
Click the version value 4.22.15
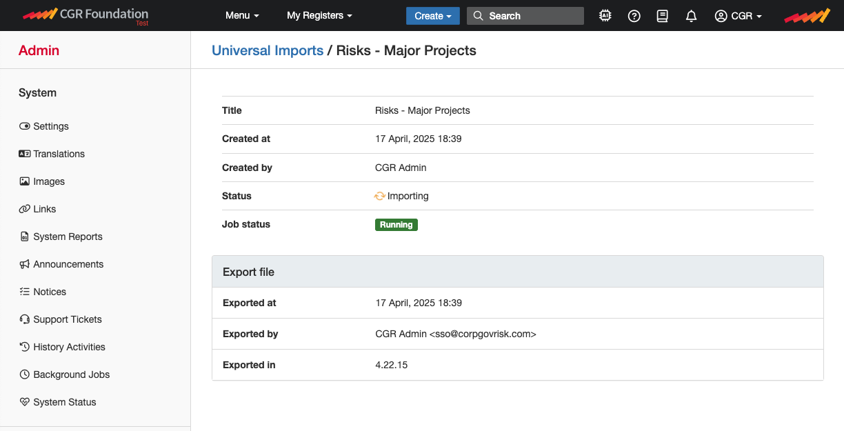tap(392, 365)
